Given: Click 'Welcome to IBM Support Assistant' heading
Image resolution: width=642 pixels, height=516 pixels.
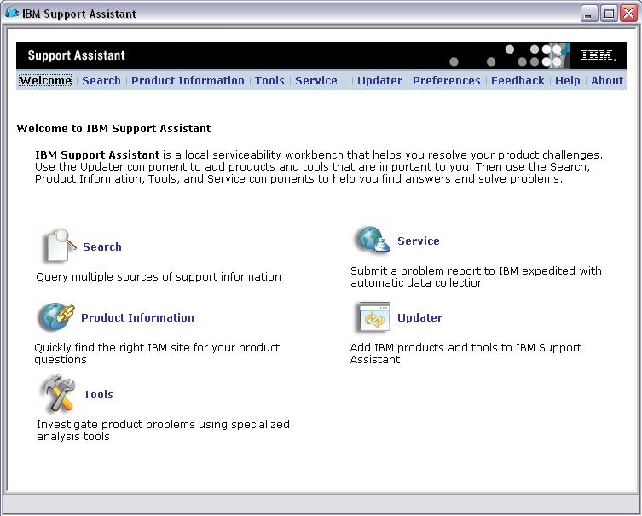Looking at the screenshot, I should click(113, 129).
